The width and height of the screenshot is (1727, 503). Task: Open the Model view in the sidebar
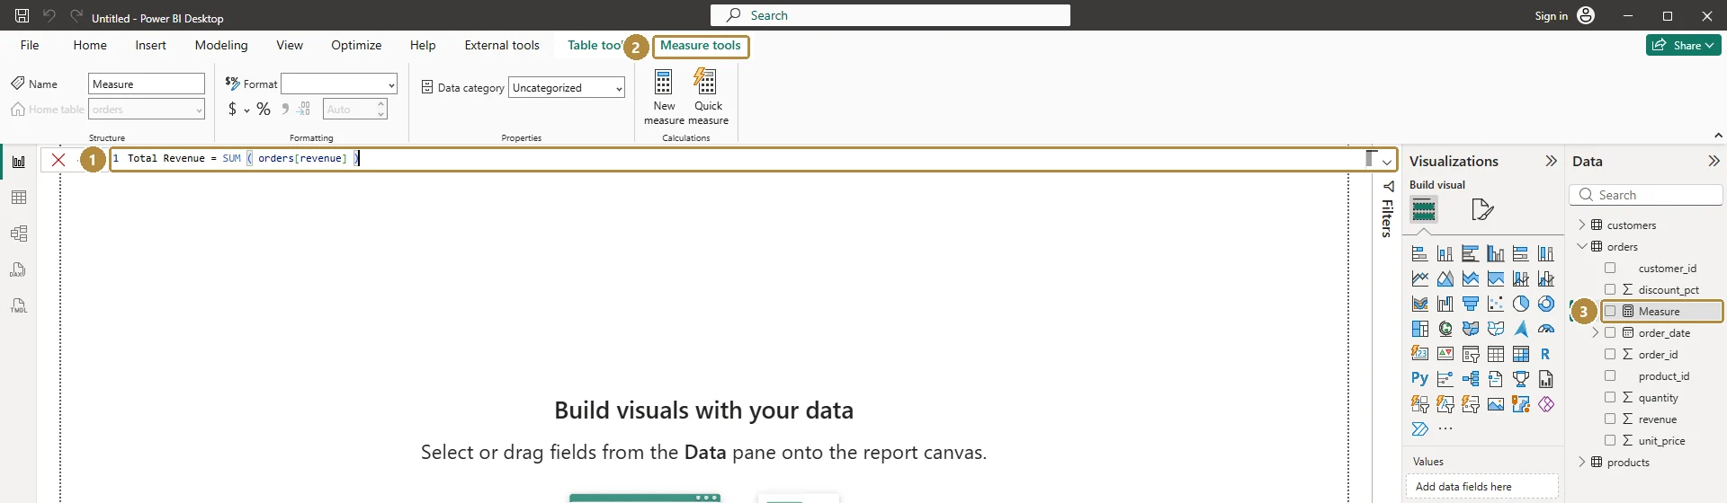[x=19, y=234]
